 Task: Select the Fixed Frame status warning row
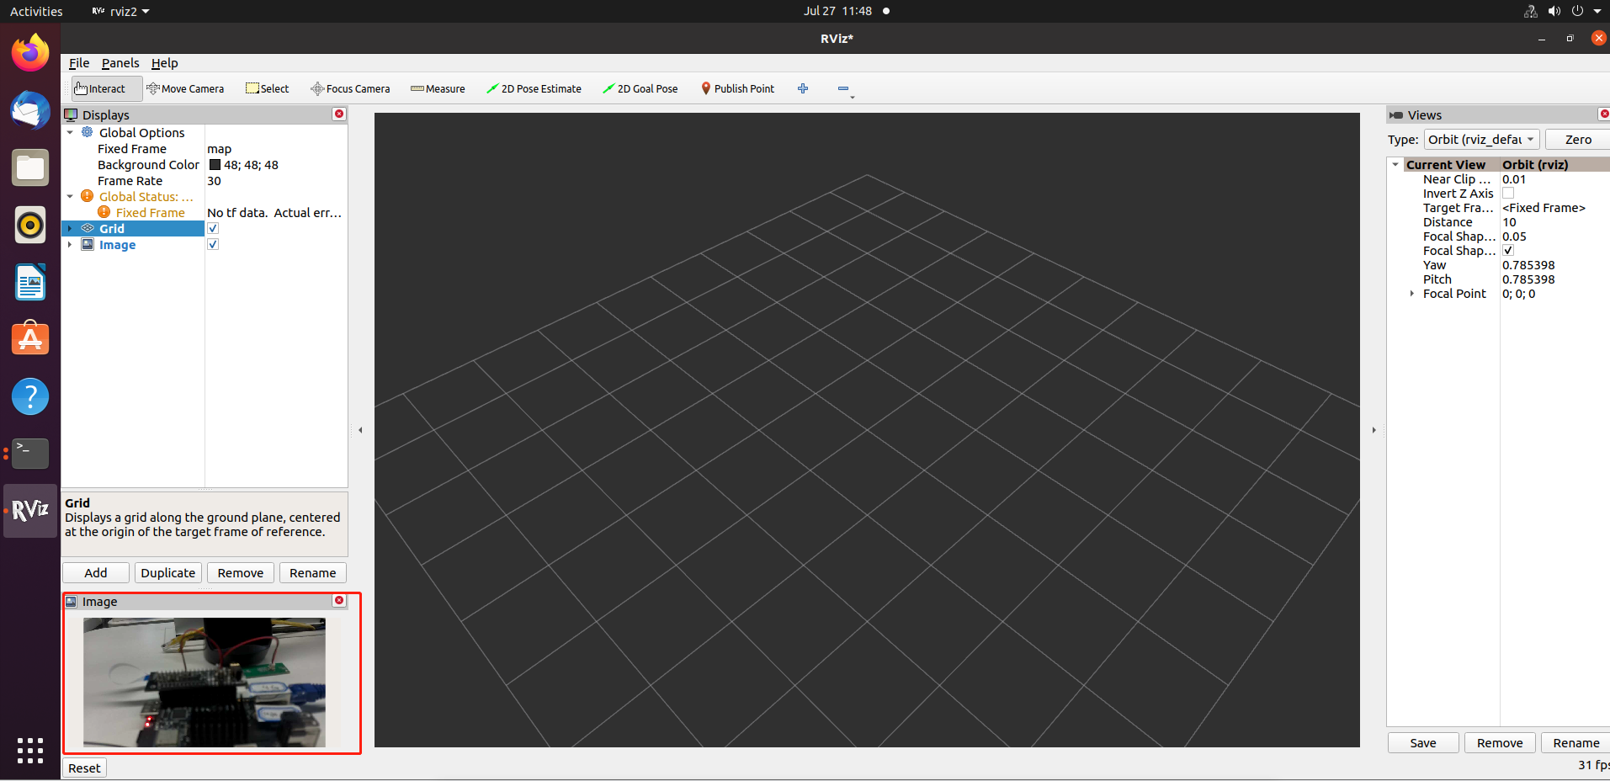pyautogui.click(x=205, y=213)
